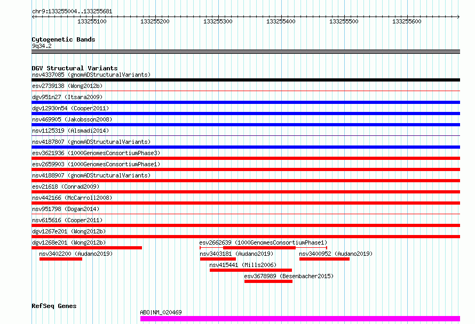Select the nsv415441 (Mills2006) label
The image size is (475, 324).
coord(243,265)
